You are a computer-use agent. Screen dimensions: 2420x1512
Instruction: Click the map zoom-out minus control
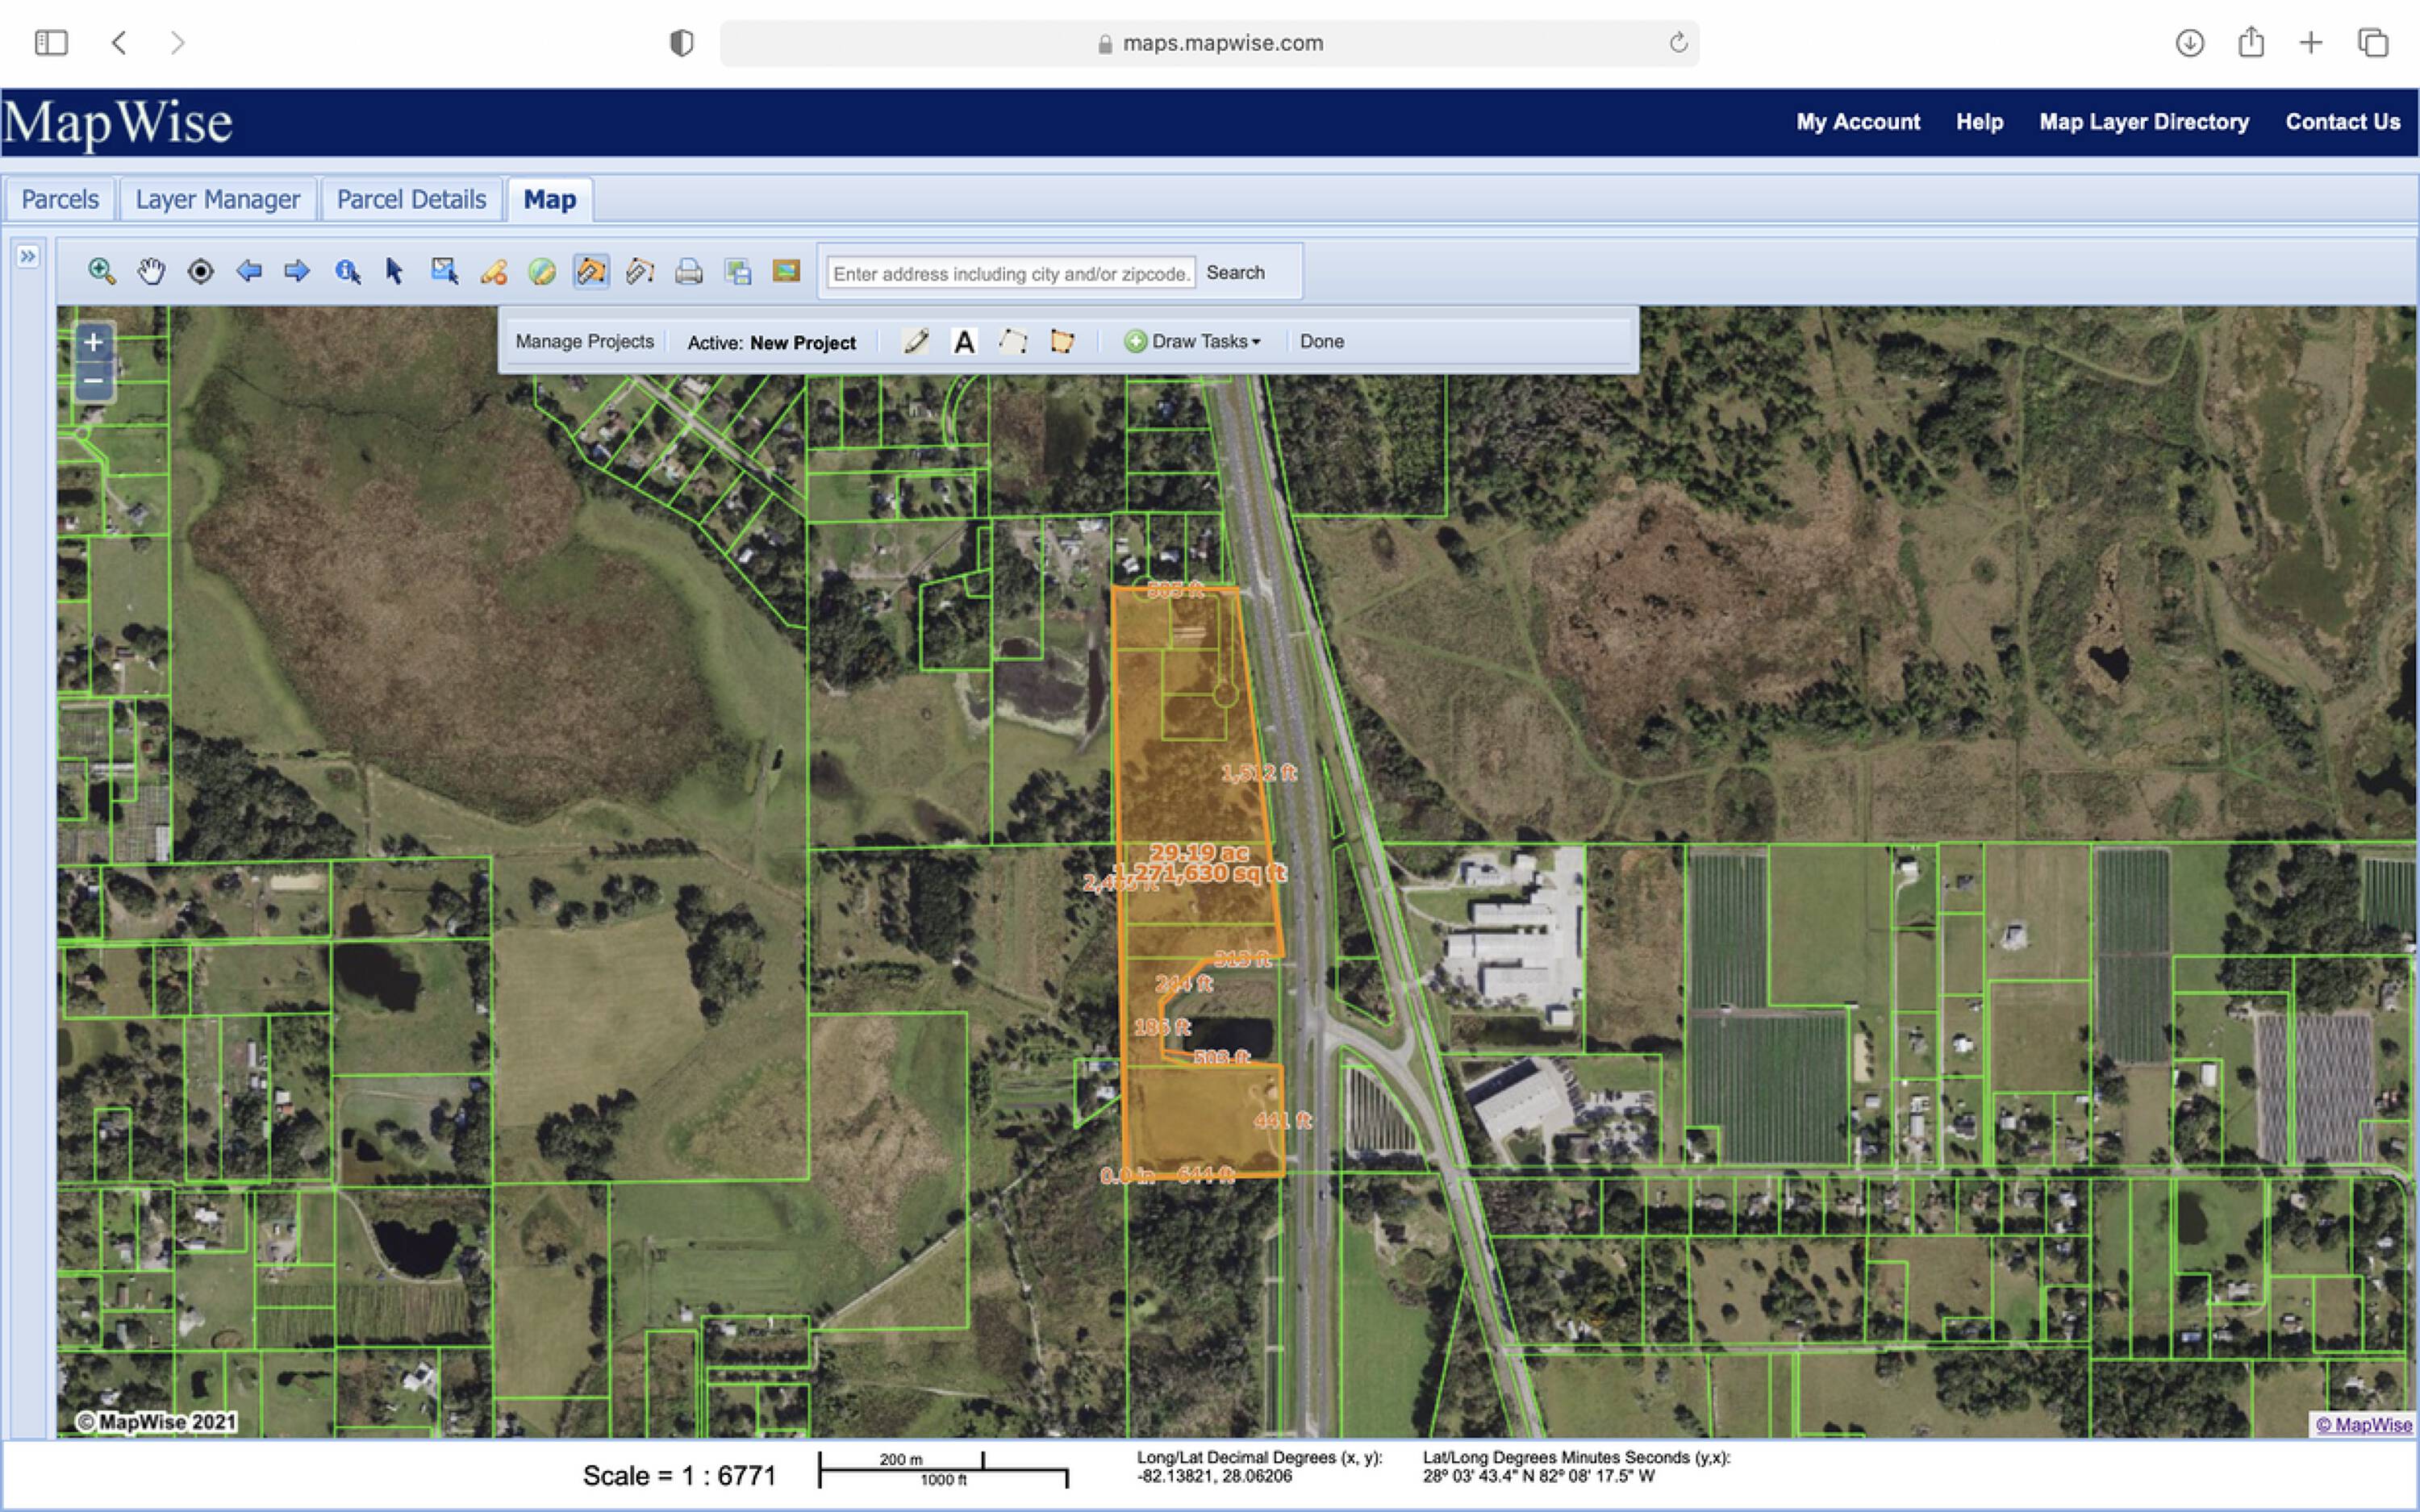pos(93,381)
